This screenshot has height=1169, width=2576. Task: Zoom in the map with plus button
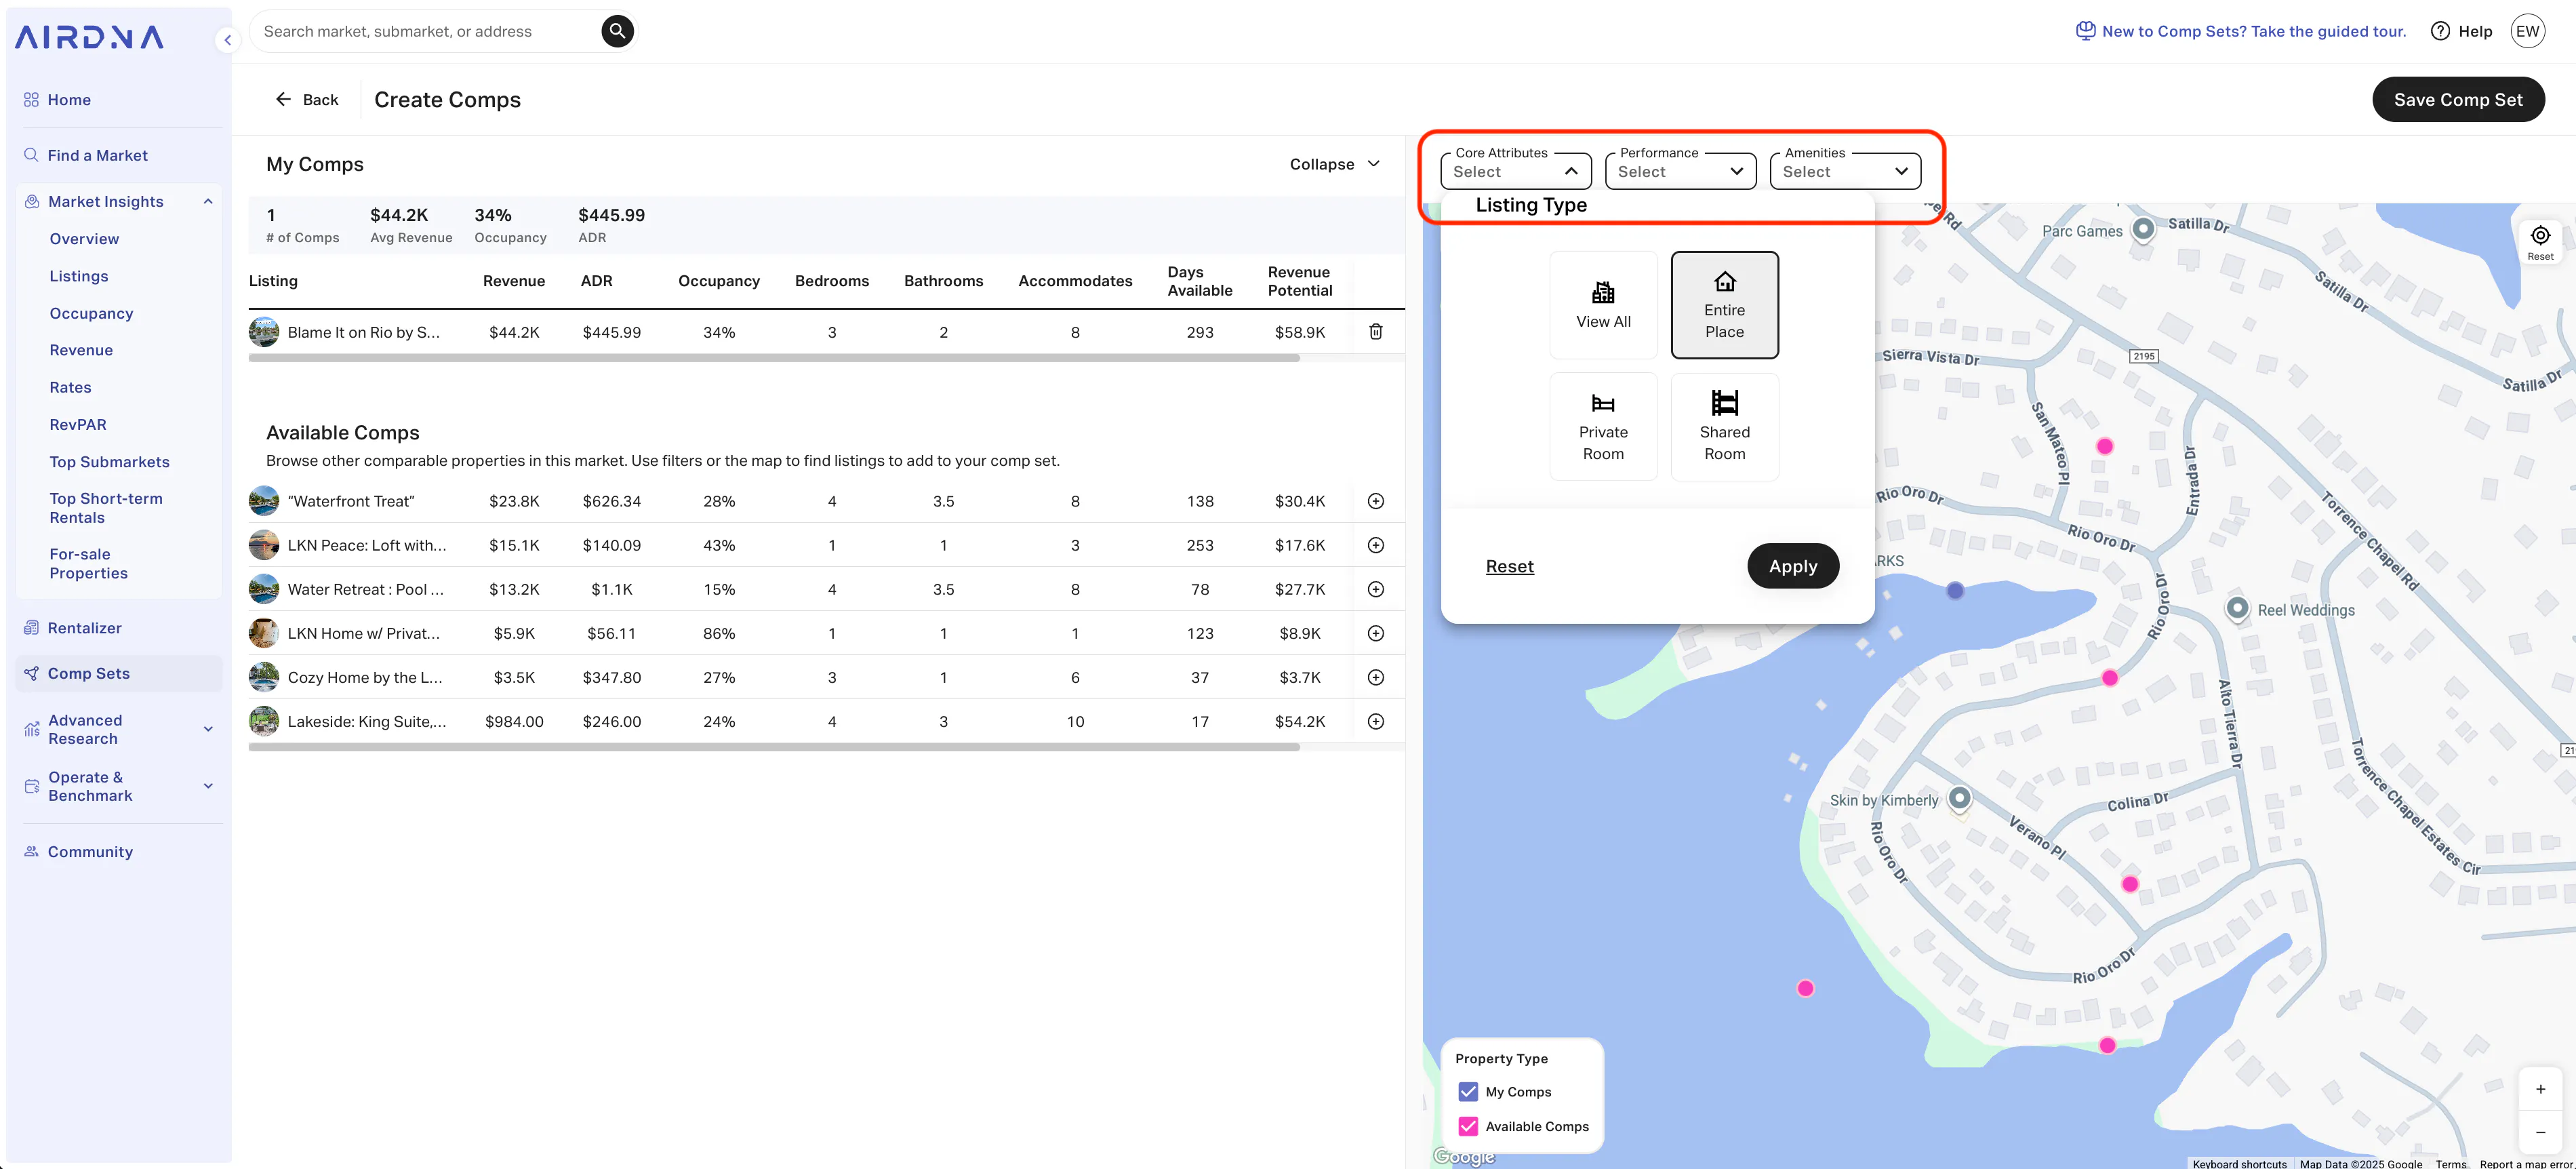pyautogui.click(x=2540, y=1089)
